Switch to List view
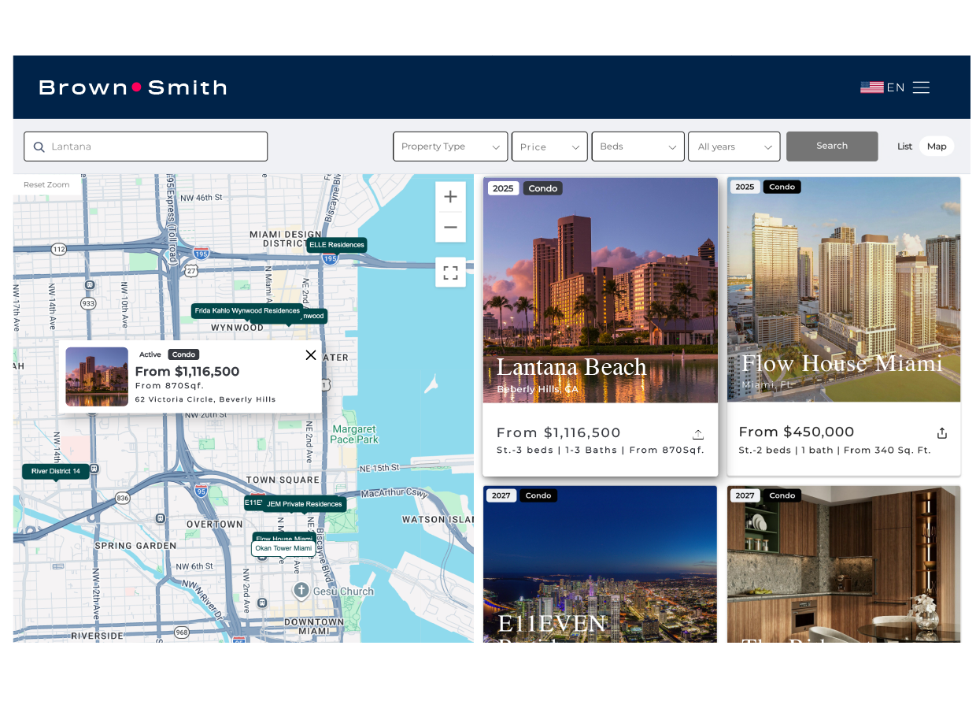This screenshot has height=701, width=976. coord(904,146)
